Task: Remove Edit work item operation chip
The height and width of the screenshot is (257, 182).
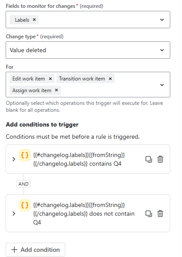Action: click(50, 79)
